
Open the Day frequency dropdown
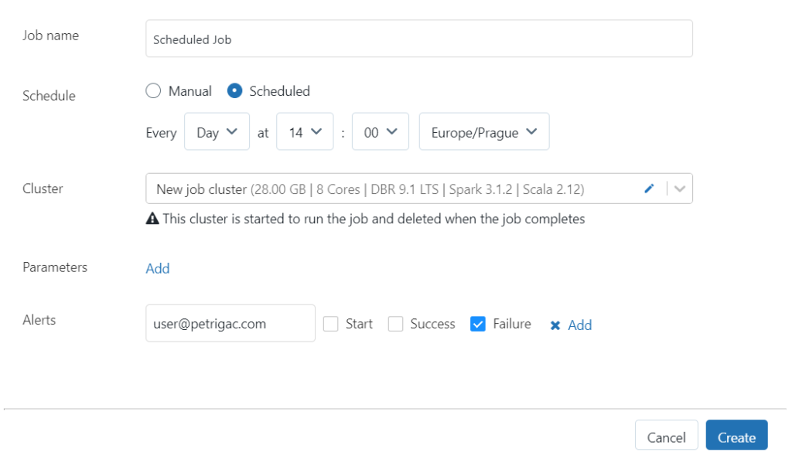click(217, 132)
